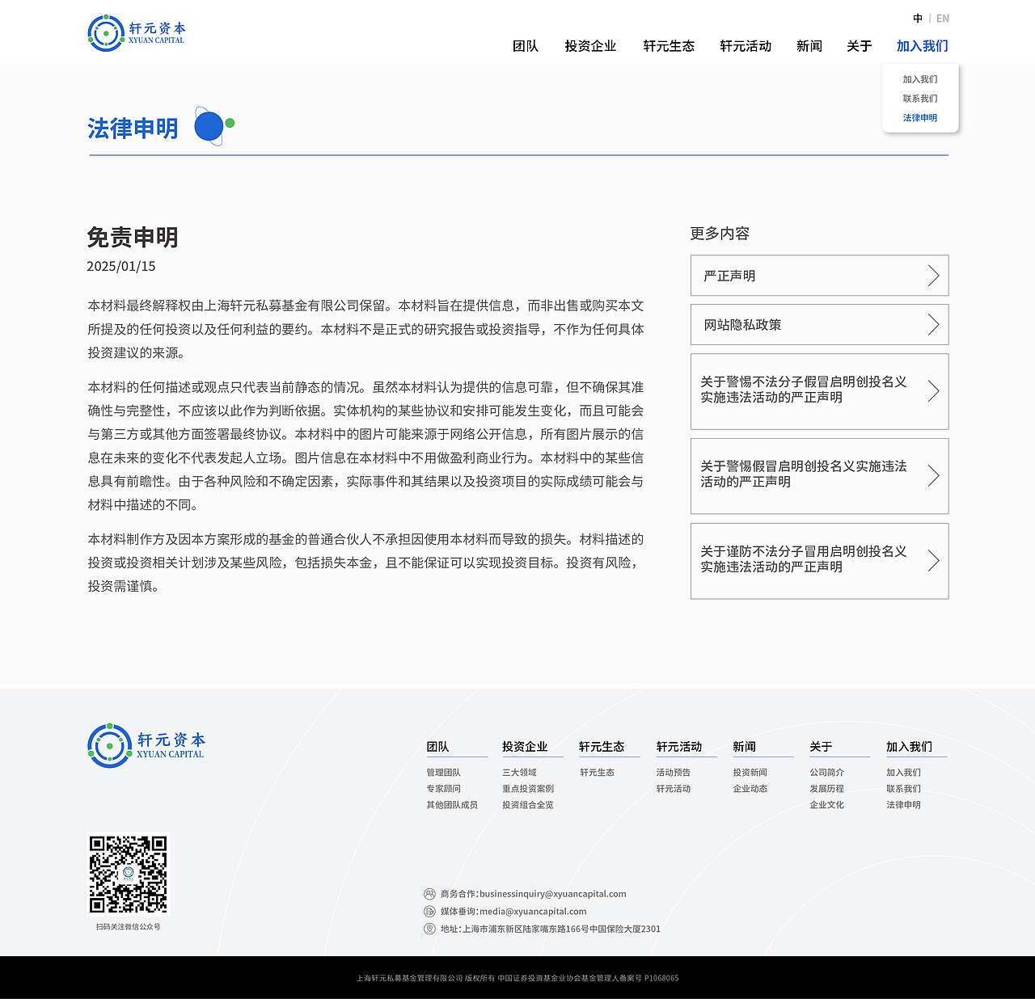Click the 免责申明 article title
Viewport: 1035px width, 999px height.
click(x=133, y=238)
